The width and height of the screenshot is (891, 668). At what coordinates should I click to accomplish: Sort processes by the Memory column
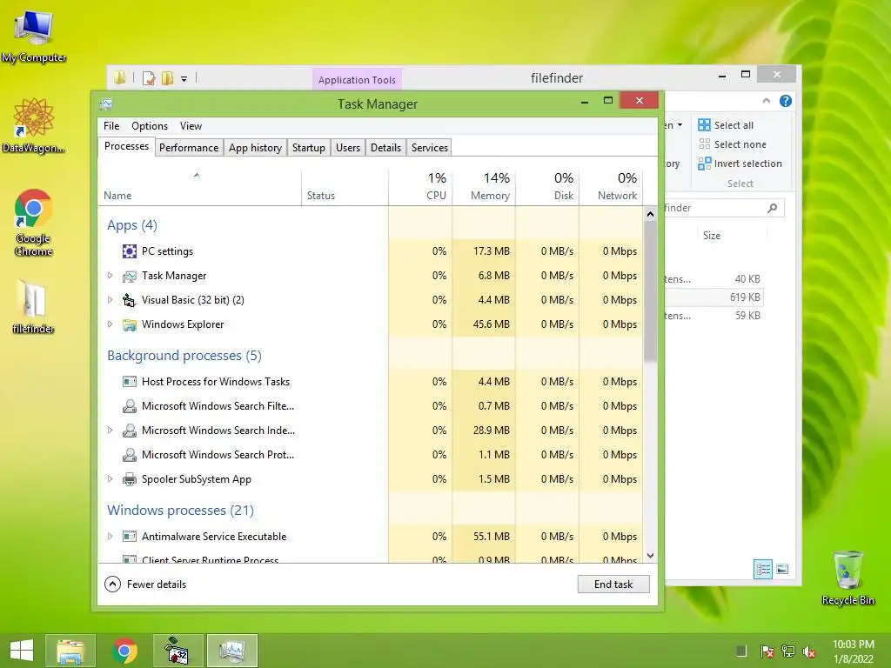click(x=484, y=188)
